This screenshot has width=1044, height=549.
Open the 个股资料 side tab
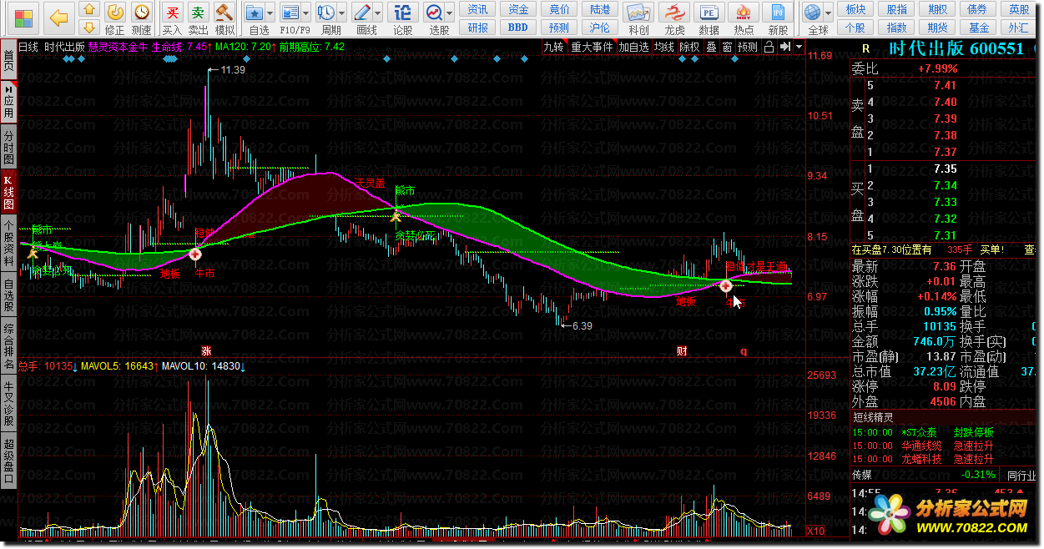coord(8,244)
